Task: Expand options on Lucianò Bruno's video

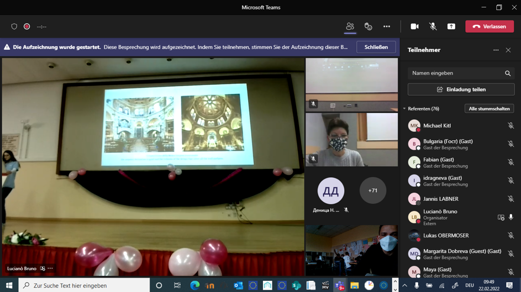Action: click(x=50, y=269)
